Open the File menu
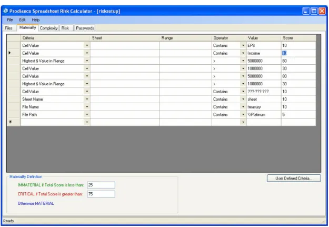This screenshot has width=329, height=227. (10, 19)
